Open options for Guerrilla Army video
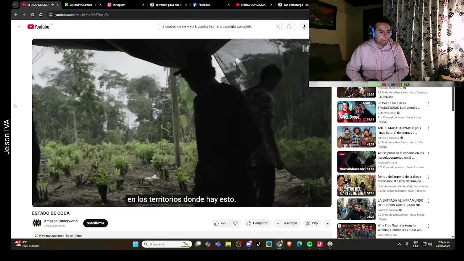 428,226
